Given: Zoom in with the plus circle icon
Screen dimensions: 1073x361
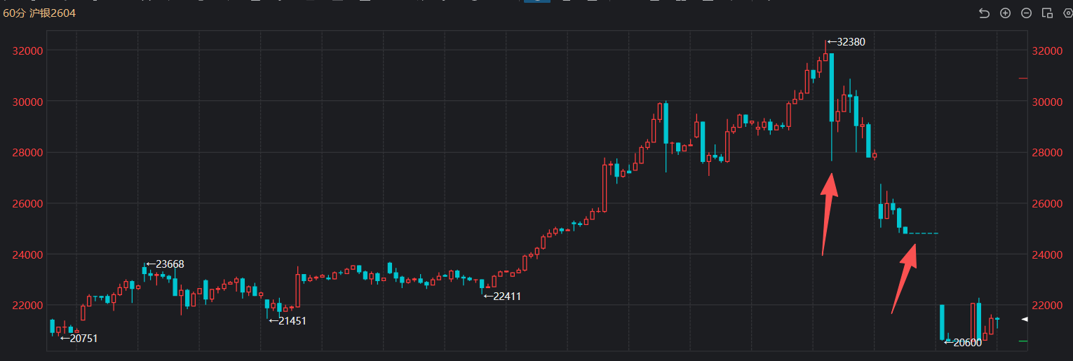Looking at the screenshot, I should pyautogui.click(x=1005, y=13).
